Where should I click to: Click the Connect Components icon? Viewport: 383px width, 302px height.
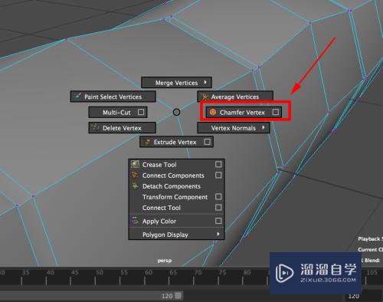pyautogui.click(x=135, y=175)
